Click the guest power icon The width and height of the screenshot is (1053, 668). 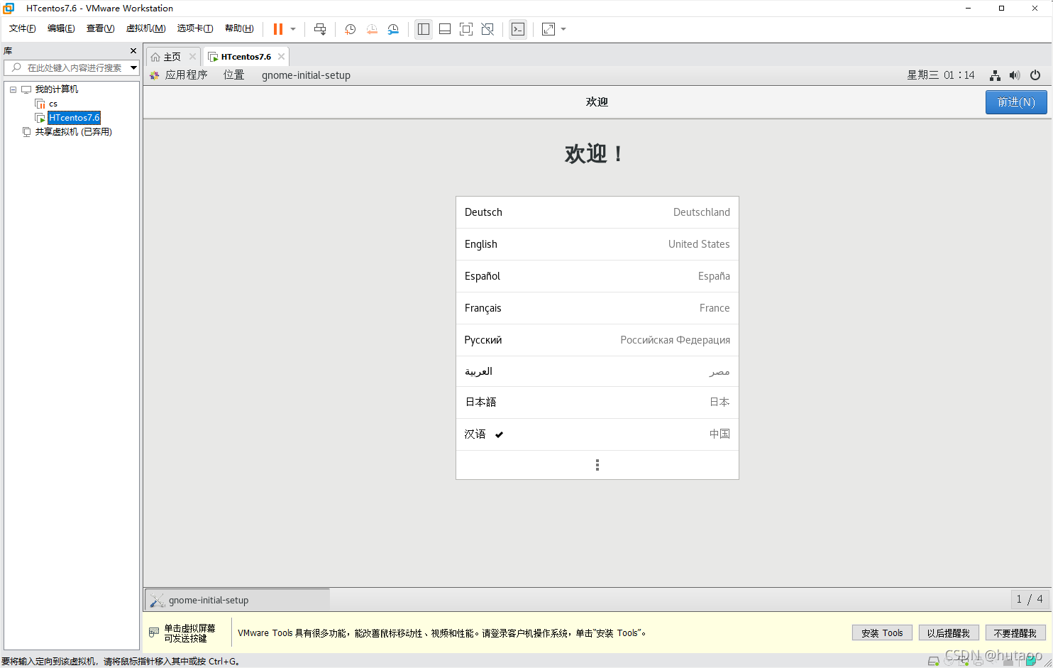click(1035, 75)
